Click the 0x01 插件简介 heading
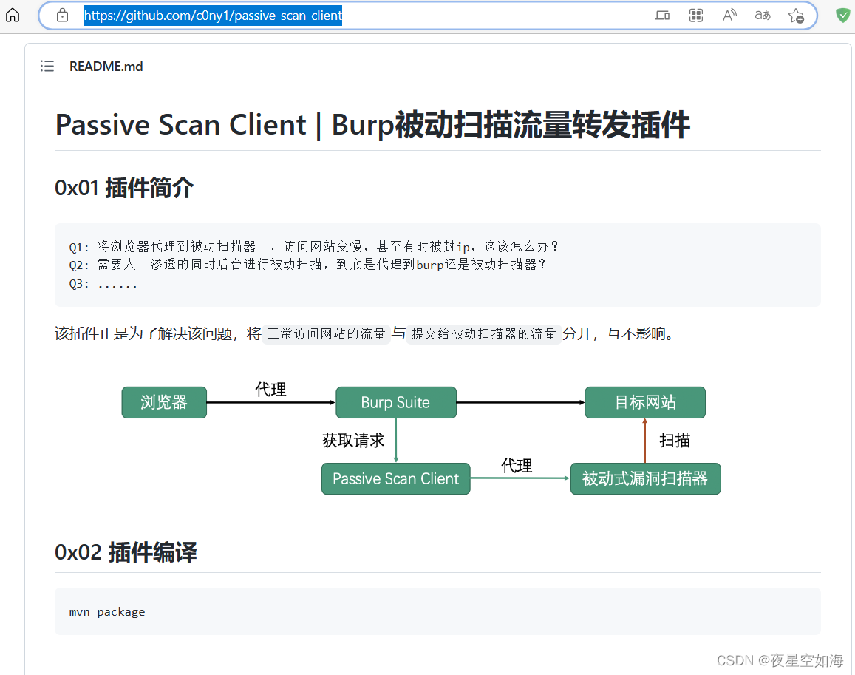 point(123,187)
